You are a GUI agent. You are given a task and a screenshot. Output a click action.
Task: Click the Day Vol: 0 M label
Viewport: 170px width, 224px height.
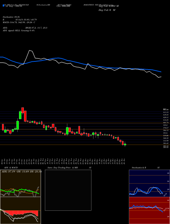pyautogui.click(x=107, y=10)
